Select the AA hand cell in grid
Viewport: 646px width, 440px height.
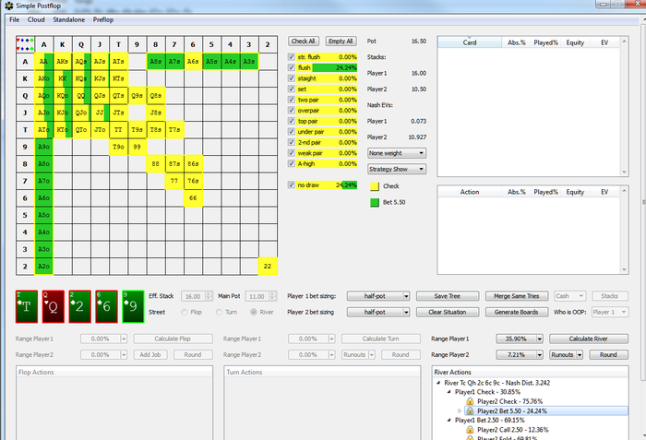point(43,62)
